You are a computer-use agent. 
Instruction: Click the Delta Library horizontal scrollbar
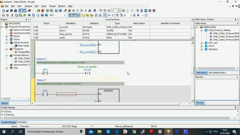217,68
